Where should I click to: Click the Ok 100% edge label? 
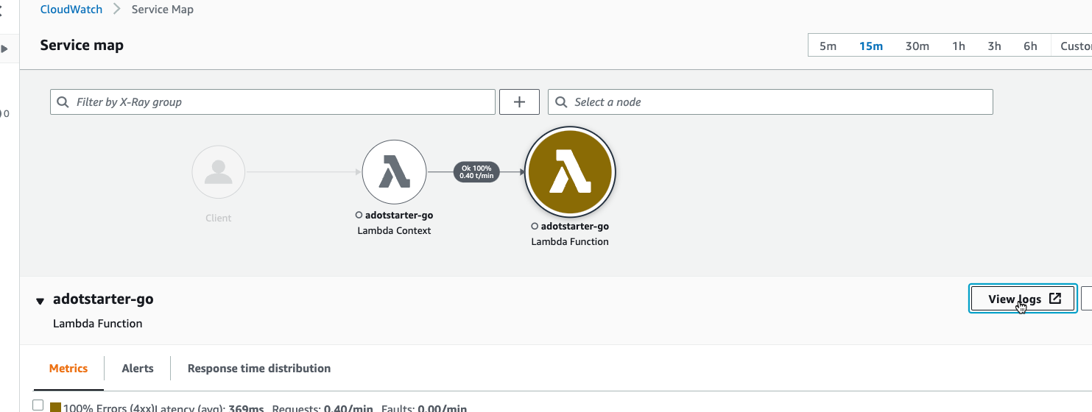coord(476,172)
